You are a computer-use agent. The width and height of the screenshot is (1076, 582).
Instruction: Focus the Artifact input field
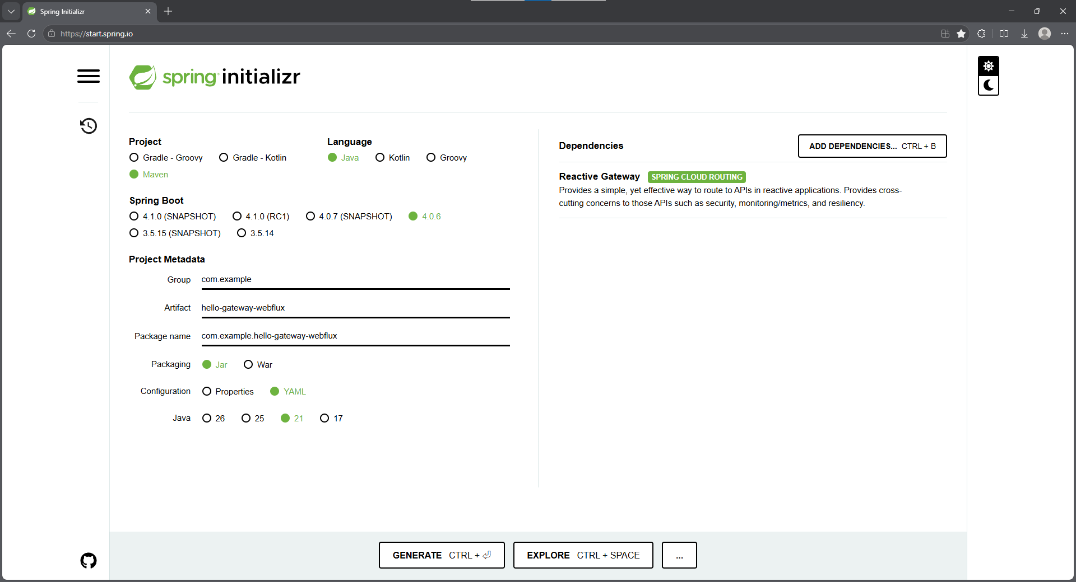tap(355, 308)
